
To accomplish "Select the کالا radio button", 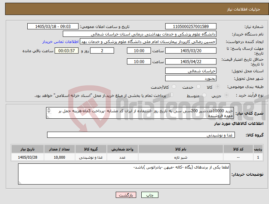I will pos(217,87).
